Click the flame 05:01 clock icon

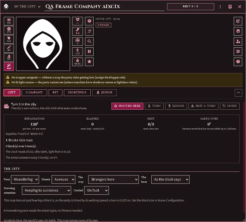[x=78, y=62]
